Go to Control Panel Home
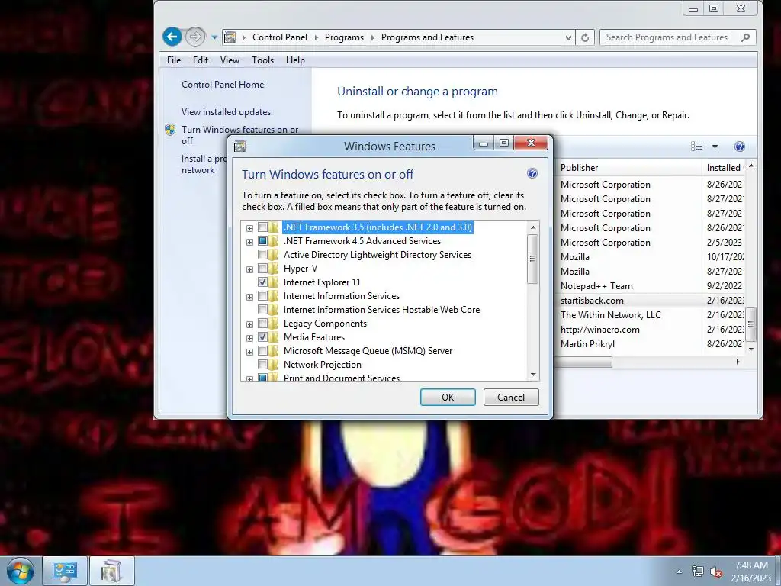 [223, 85]
